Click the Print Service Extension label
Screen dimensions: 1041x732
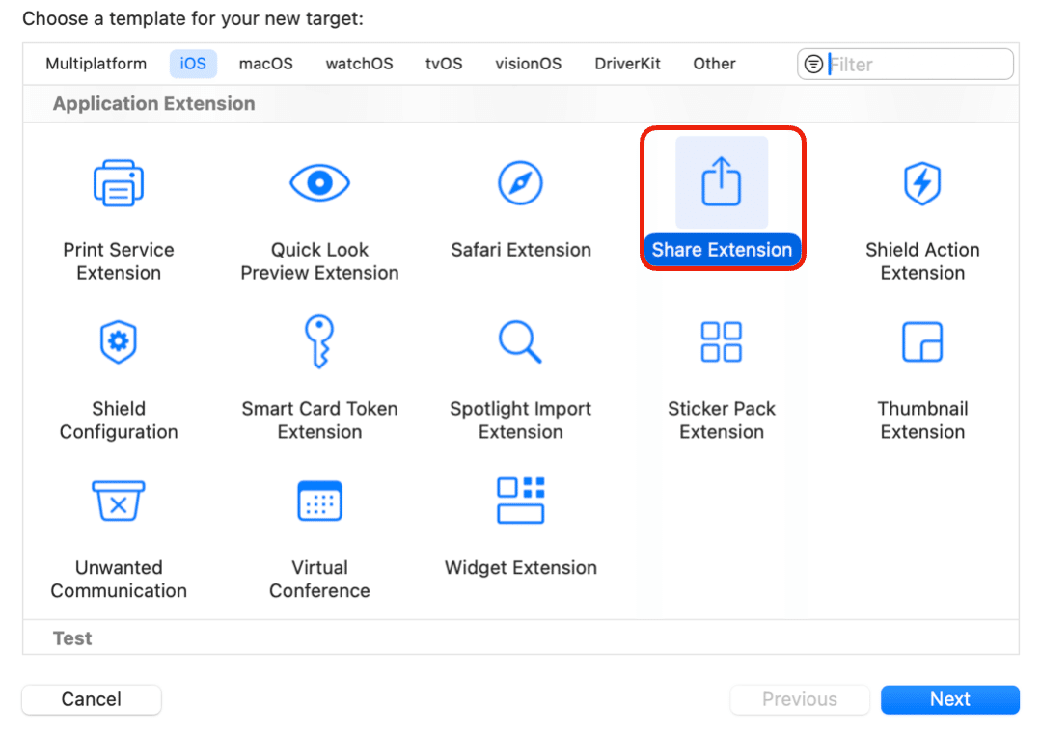pyautogui.click(x=119, y=261)
